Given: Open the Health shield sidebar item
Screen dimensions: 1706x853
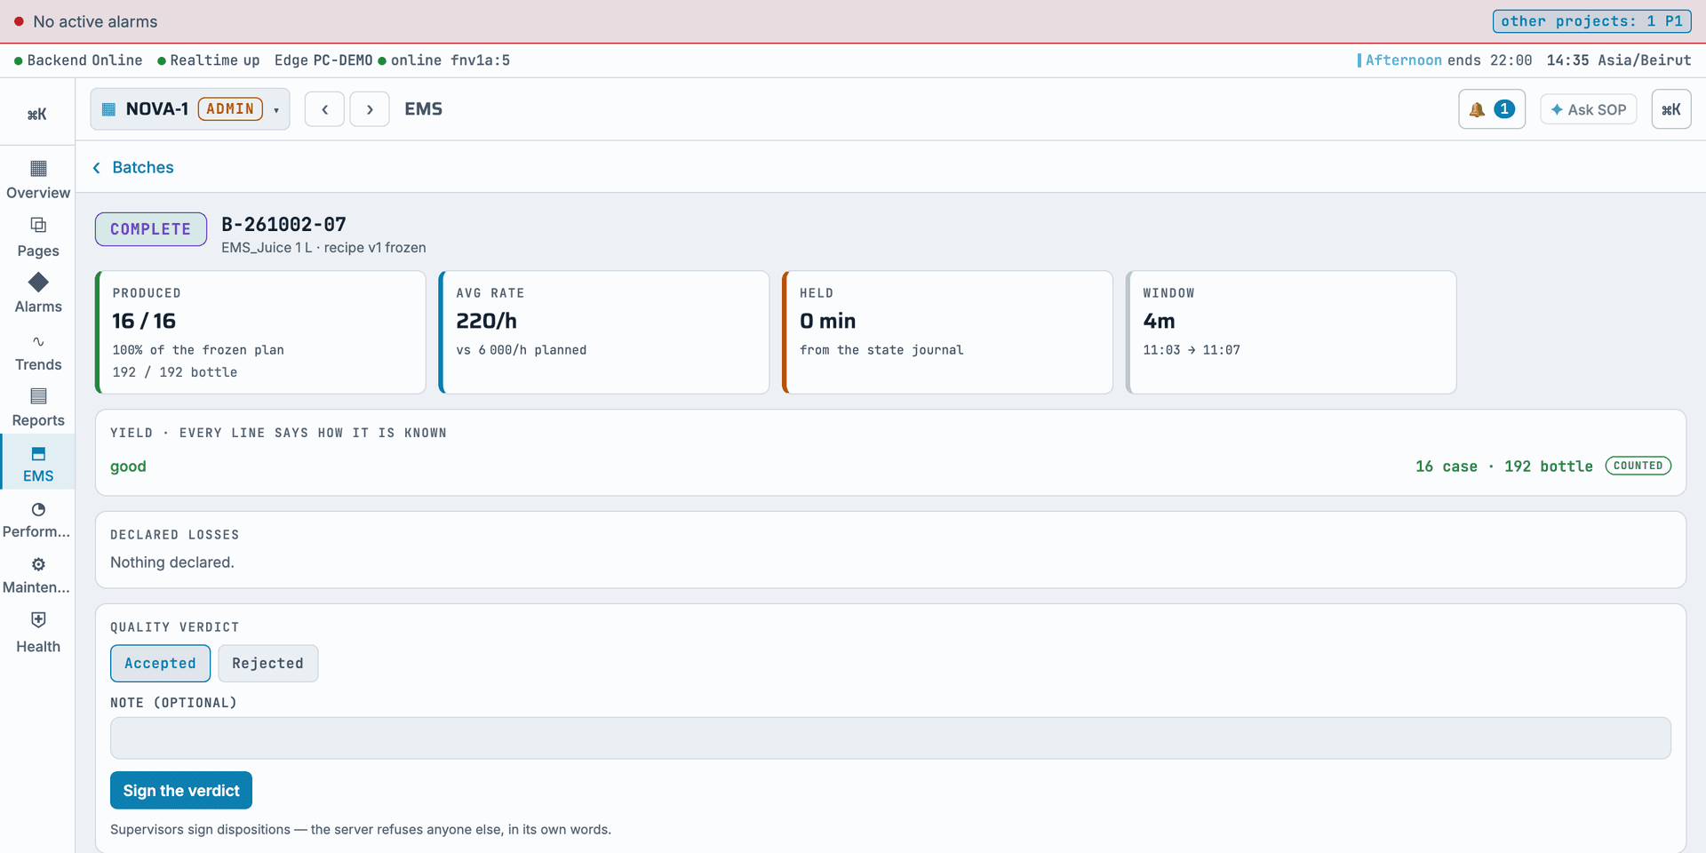Looking at the screenshot, I should tap(38, 633).
